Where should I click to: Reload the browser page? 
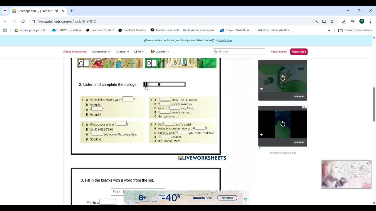tap(23, 21)
